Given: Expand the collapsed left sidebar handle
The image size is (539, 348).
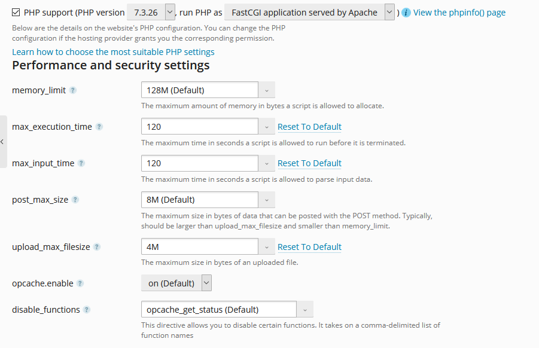Looking at the screenshot, I should tap(2, 142).
